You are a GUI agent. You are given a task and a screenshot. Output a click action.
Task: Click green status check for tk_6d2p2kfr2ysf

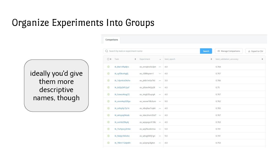[108, 87]
